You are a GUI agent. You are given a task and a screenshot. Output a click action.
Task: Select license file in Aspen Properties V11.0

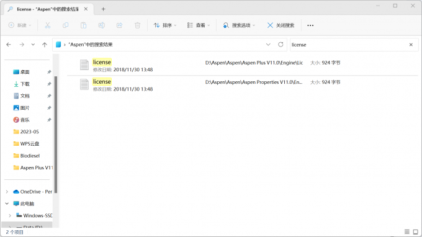coord(242,85)
